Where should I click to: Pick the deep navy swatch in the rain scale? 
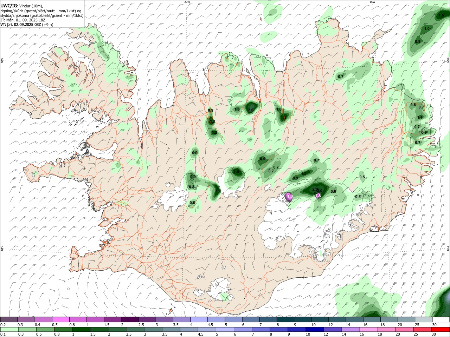tap(314, 330)
